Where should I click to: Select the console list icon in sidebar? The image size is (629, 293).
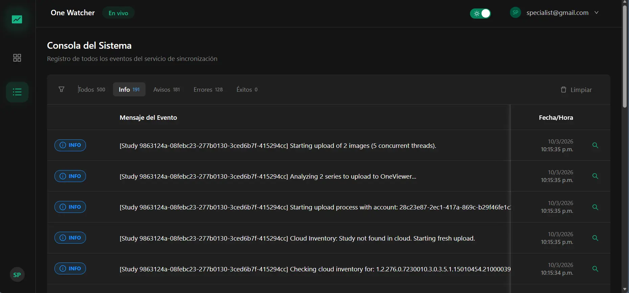pos(17,92)
